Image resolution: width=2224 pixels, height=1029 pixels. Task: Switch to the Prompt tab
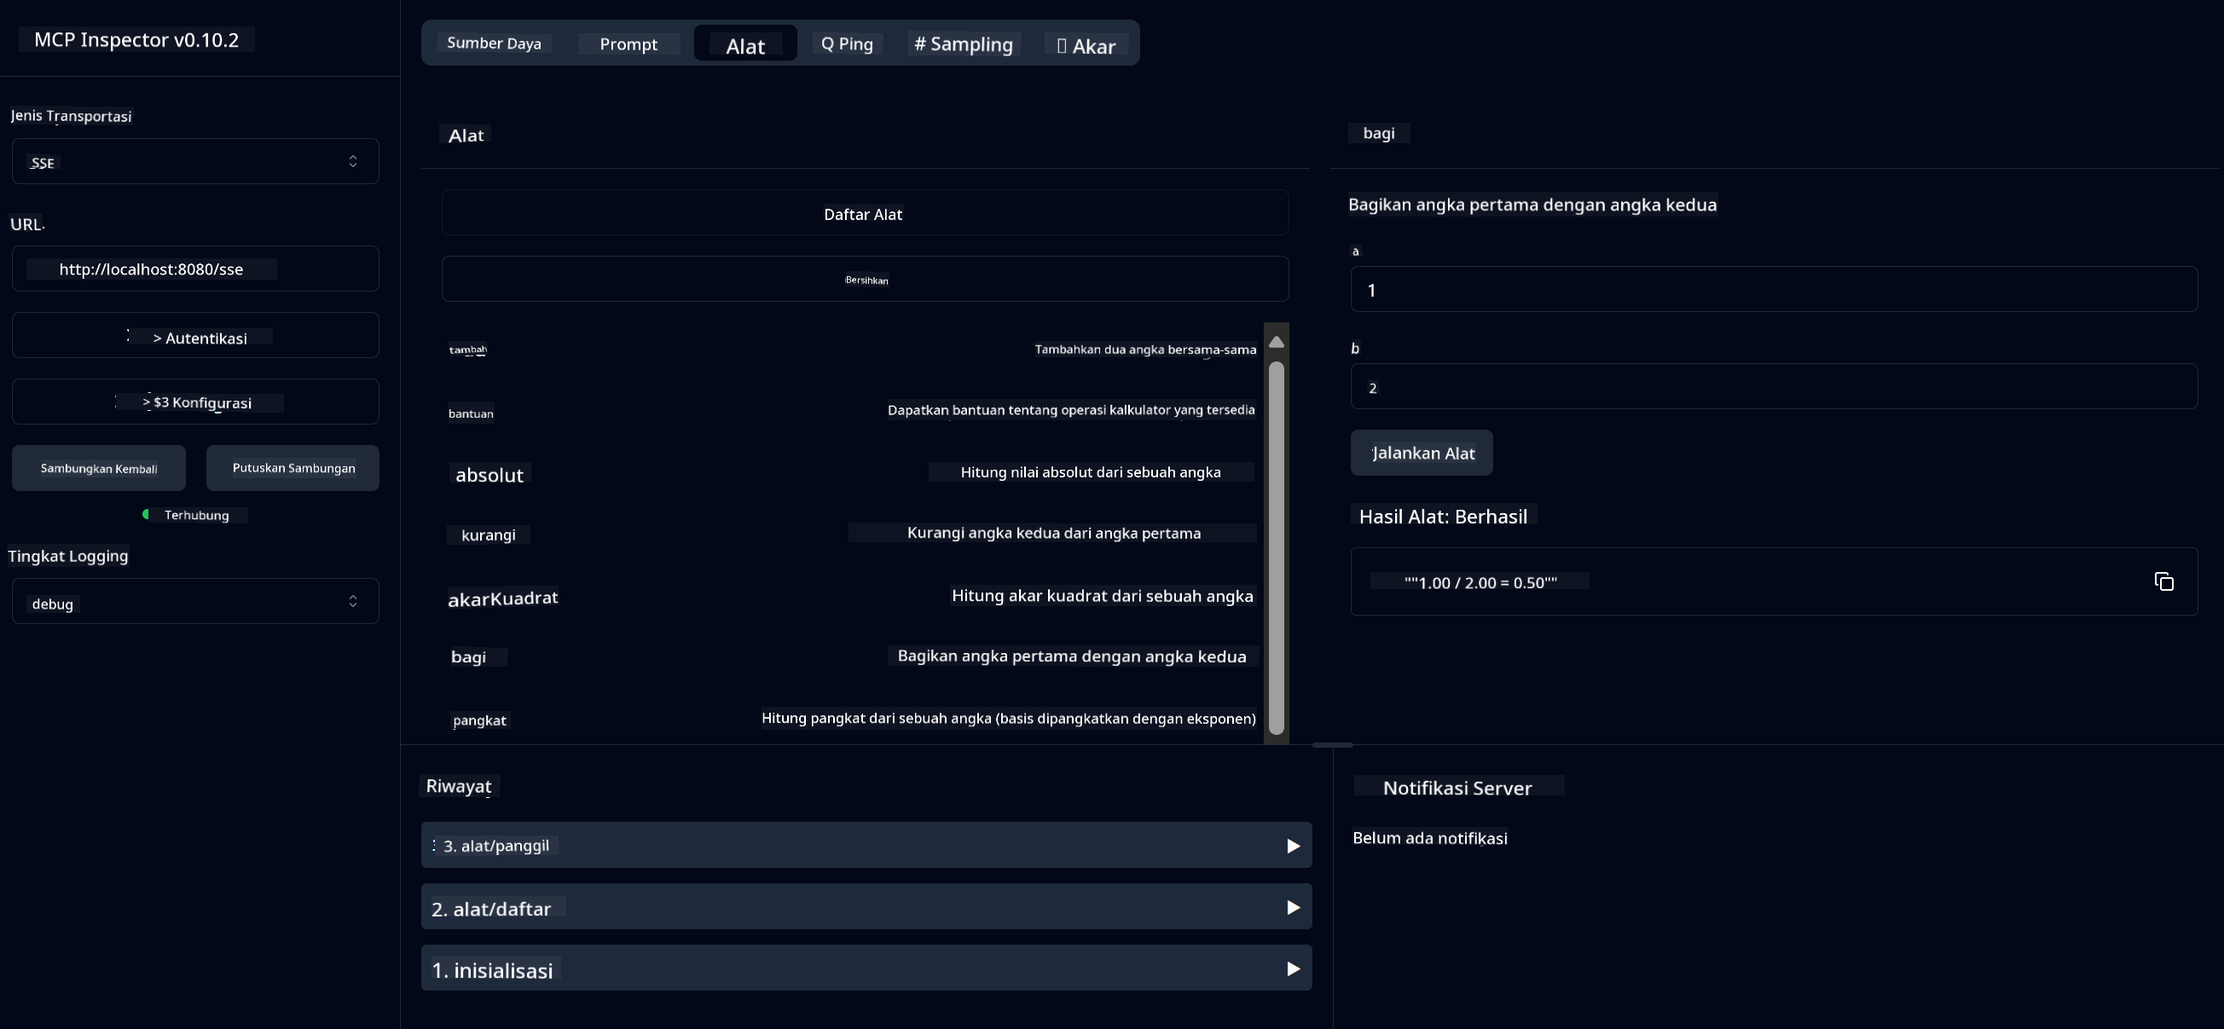628,44
